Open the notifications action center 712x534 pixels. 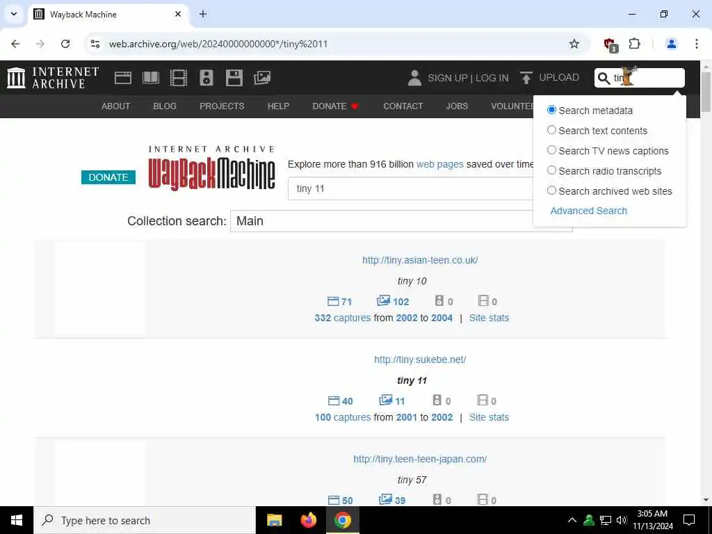coord(689,520)
